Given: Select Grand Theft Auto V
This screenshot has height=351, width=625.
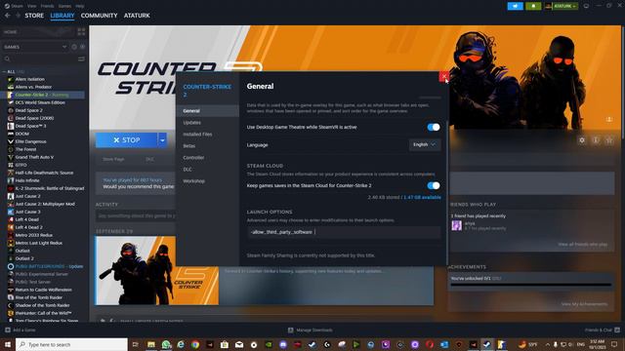Looking at the screenshot, I should tap(34, 157).
